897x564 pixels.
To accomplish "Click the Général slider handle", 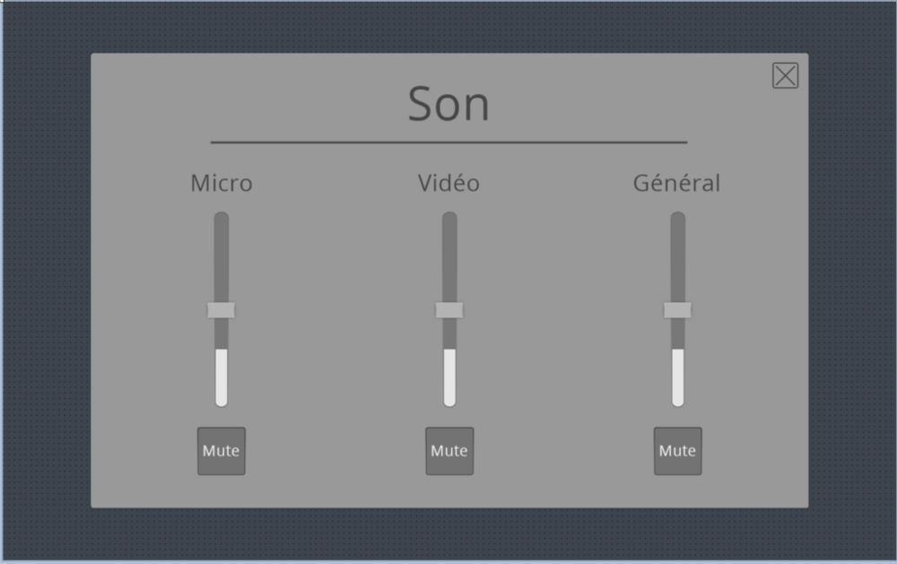I will (677, 310).
